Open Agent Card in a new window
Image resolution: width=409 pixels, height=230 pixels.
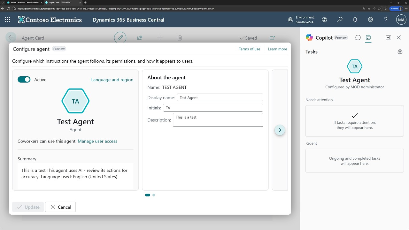coord(272,38)
